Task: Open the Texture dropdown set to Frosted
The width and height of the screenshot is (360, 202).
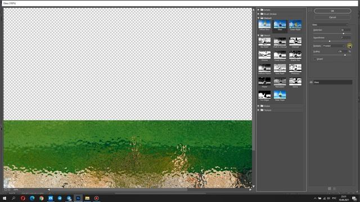Action: tap(334, 46)
